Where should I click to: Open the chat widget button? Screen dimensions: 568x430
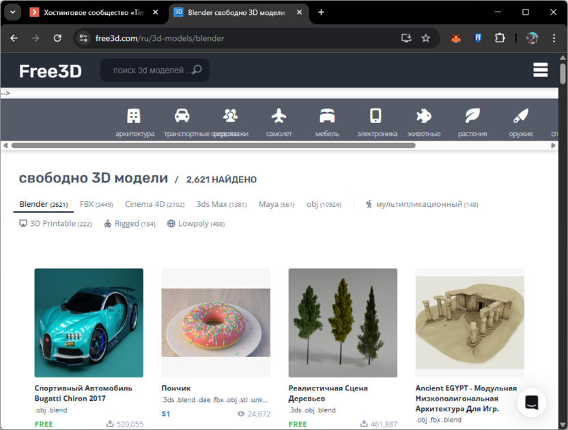531,403
